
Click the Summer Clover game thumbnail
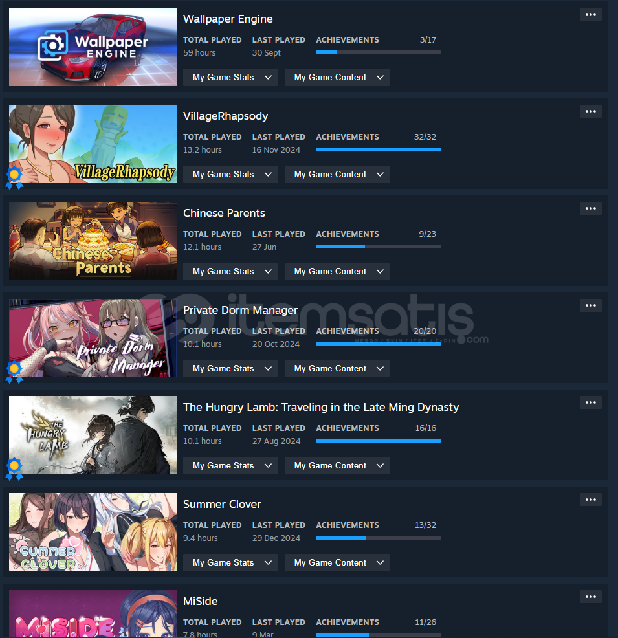click(x=93, y=533)
